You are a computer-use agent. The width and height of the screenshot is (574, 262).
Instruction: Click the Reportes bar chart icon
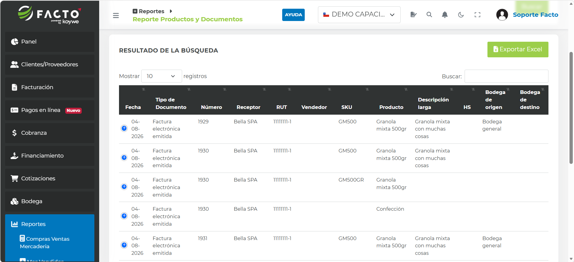tap(14, 224)
